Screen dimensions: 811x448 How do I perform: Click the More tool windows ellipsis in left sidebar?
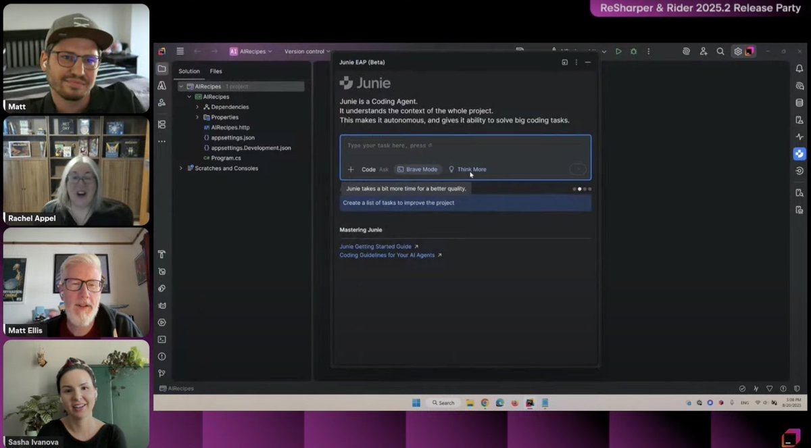[x=162, y=141]
